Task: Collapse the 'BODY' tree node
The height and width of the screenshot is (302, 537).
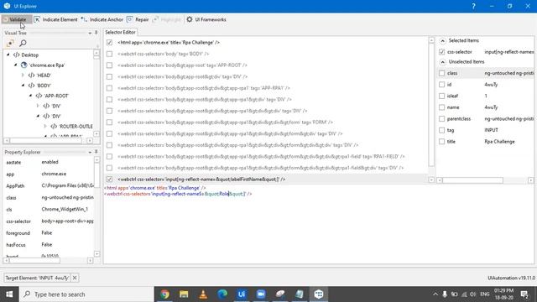Action: 23,86
